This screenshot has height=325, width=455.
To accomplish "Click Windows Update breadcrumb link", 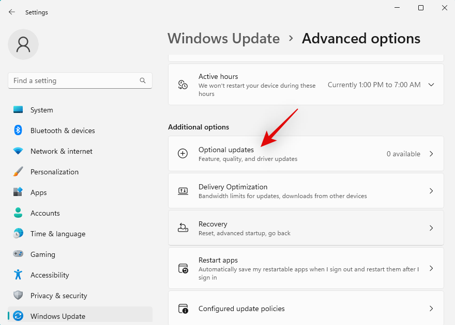I will click(x=223, y=39).
